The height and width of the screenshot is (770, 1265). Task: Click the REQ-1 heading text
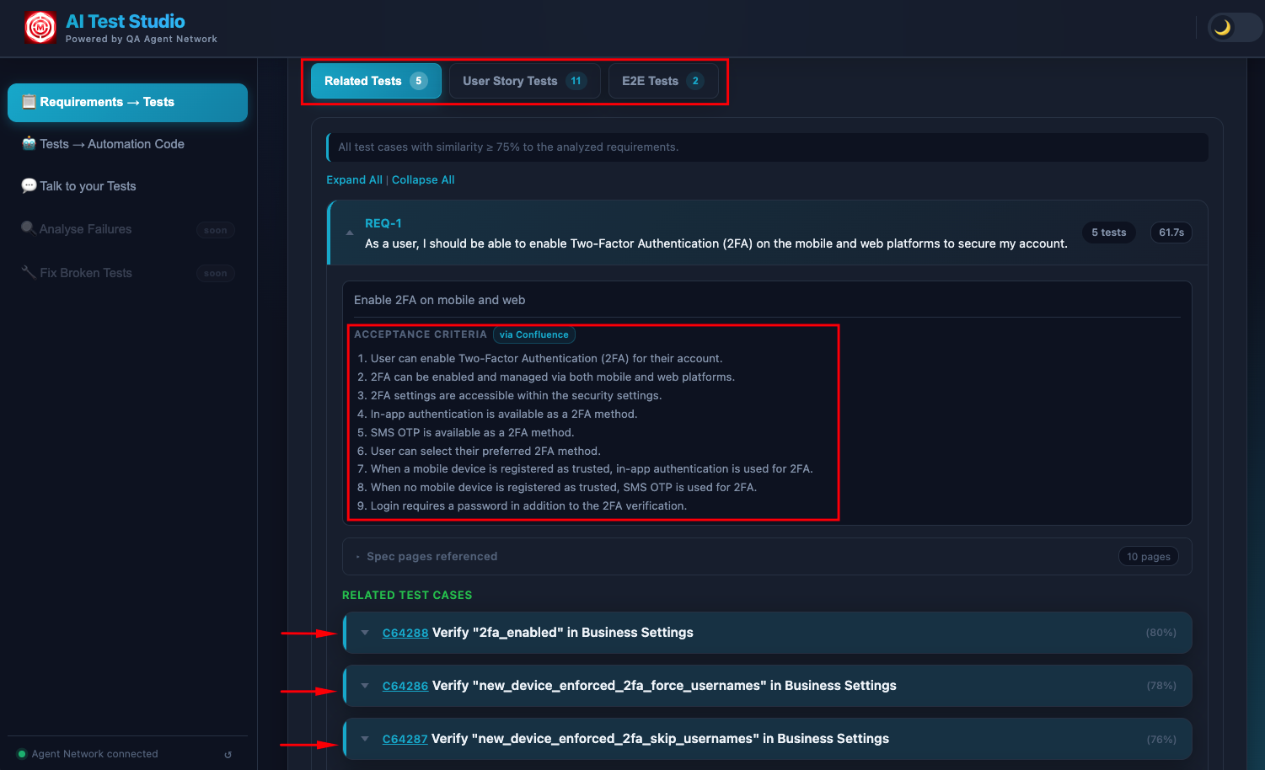tap(383, 223)
